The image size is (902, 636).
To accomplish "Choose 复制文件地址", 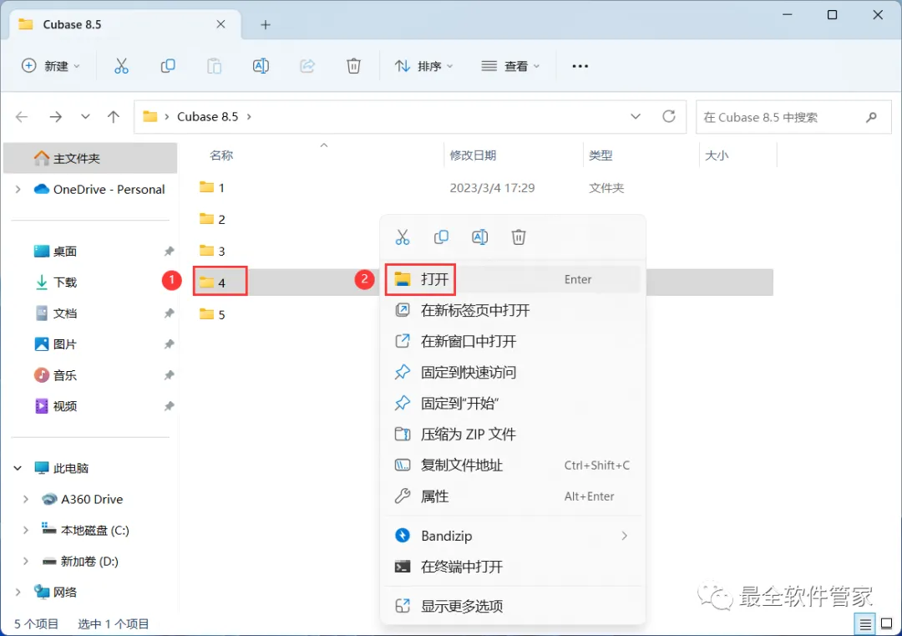I will (512, 466).
